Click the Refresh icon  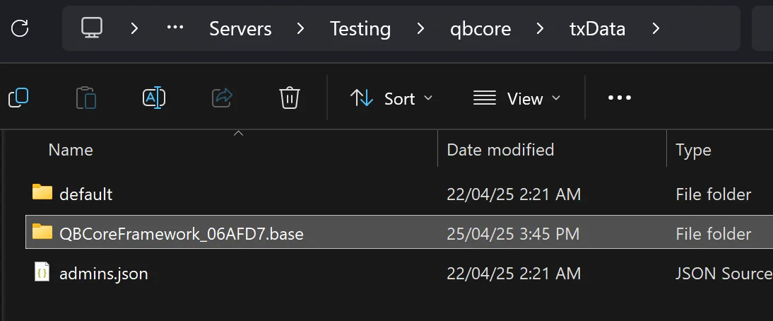coord(20,28)
